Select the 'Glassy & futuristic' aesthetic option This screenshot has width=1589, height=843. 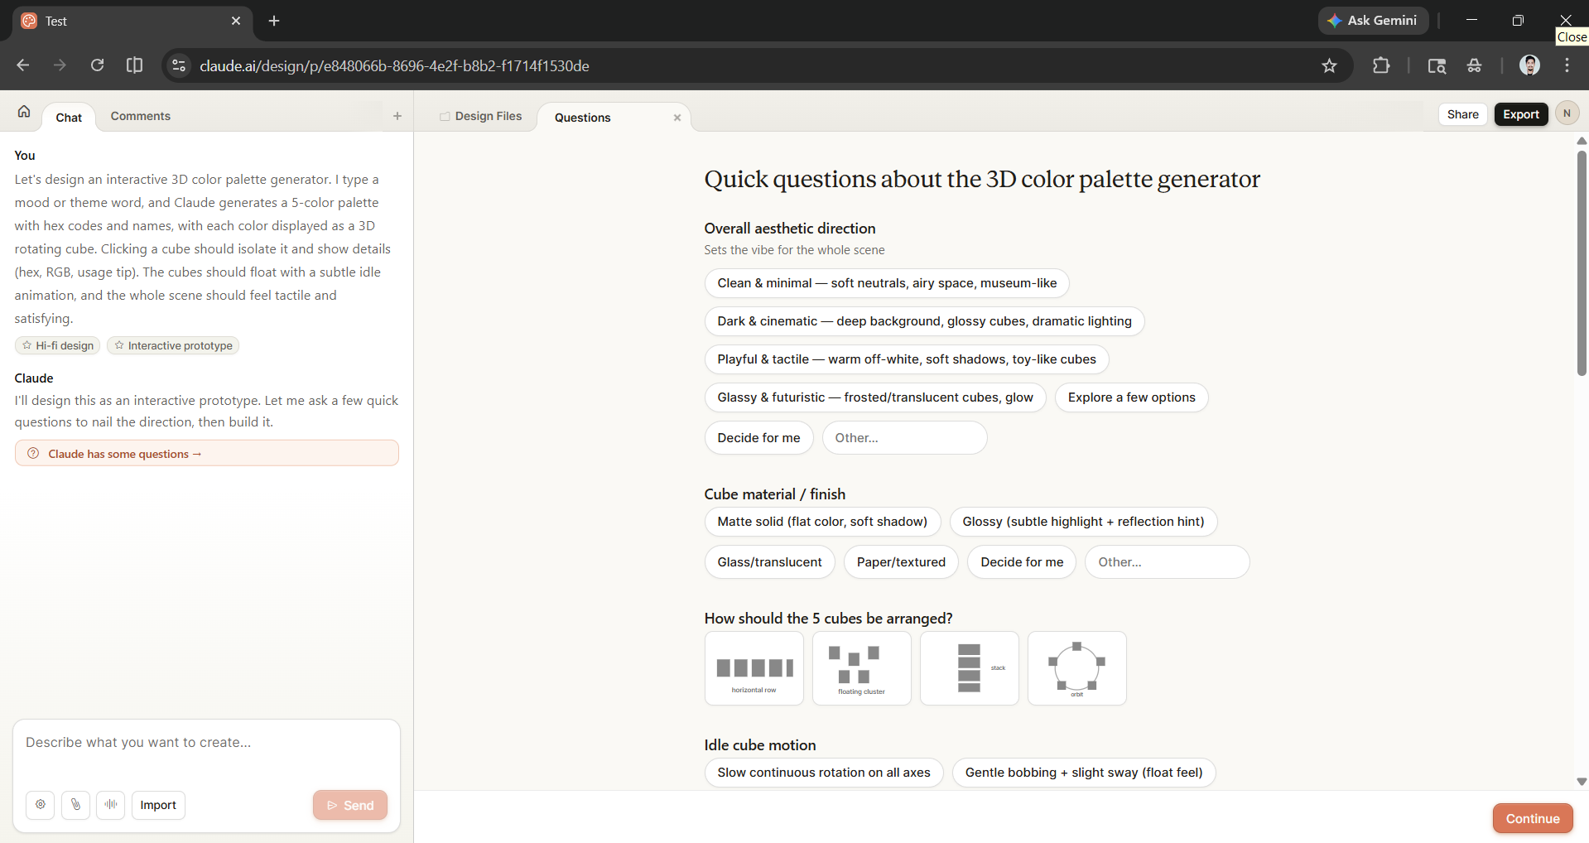[875, 397]
